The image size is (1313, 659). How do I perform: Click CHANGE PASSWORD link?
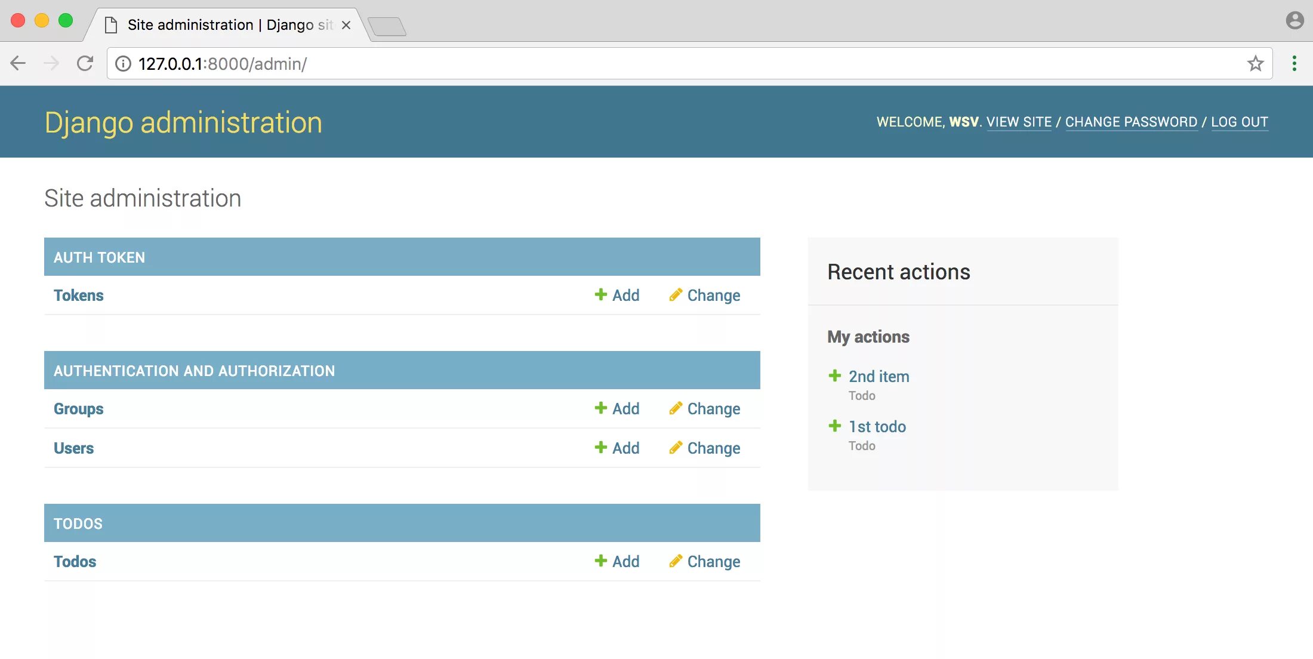pos(1131,122)
